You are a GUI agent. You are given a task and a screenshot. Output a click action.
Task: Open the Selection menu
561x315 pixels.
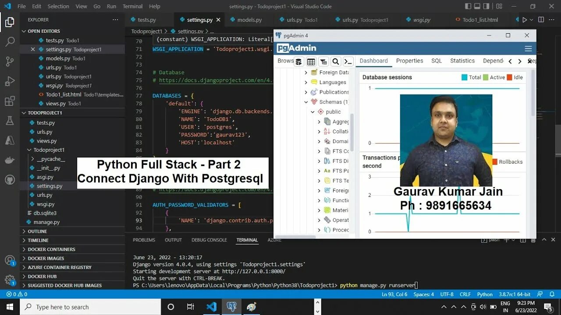(58, 7)
